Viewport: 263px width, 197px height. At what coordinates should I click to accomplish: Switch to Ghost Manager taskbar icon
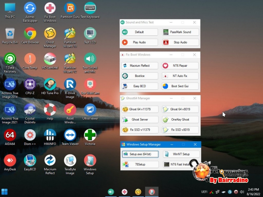point(138,192)
